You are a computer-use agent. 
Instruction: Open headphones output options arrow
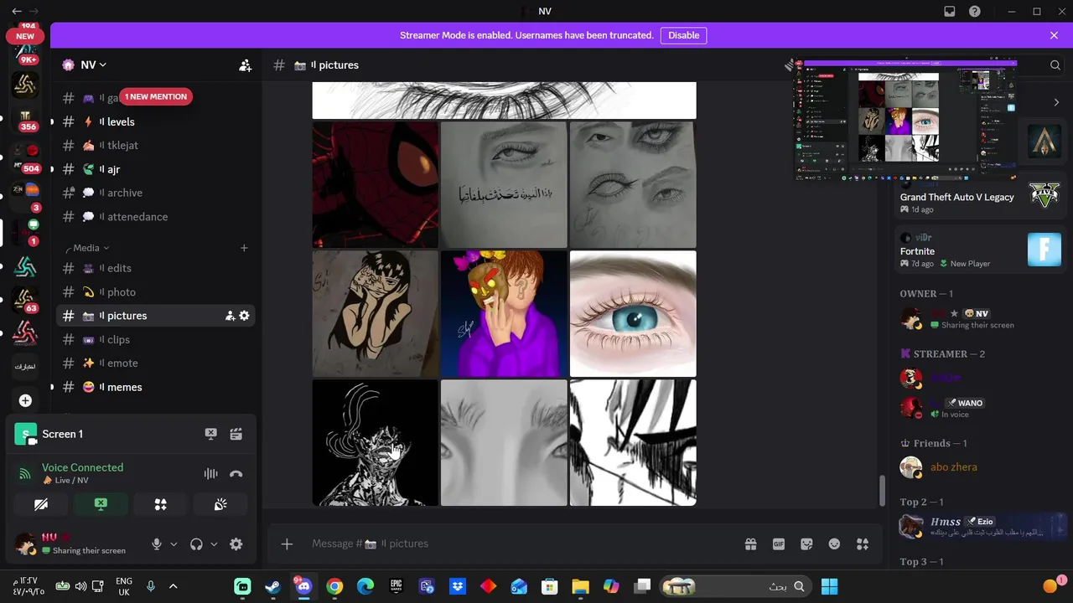tap(214, 544)
